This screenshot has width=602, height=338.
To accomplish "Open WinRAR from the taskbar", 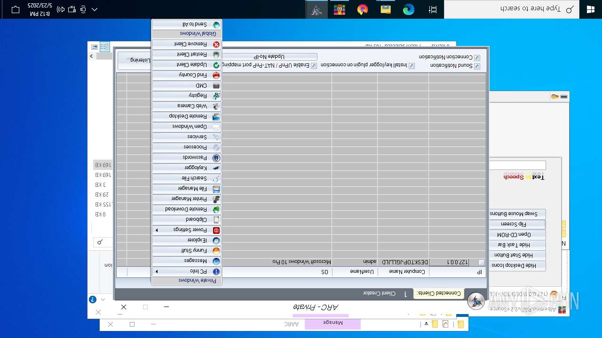I will (x=340, y=9).
